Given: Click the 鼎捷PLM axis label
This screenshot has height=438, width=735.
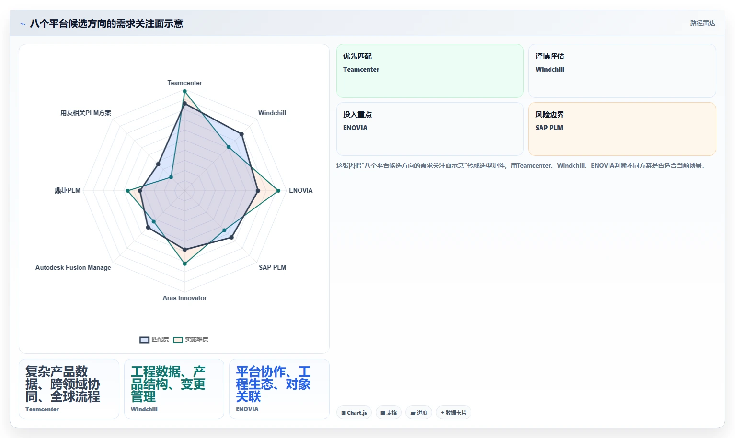Looking at the screenshot, I should (68, 190).
